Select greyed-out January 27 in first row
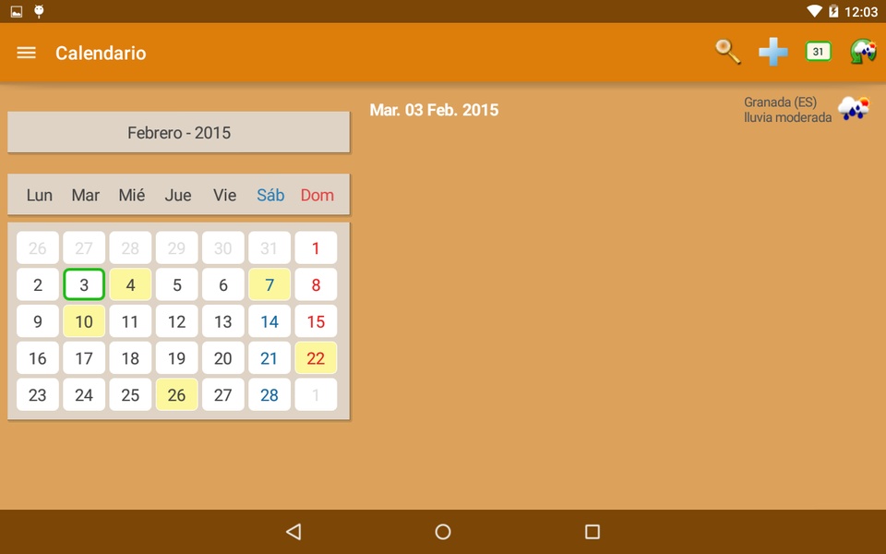This screenshot has width=886, height=554. 84,247
